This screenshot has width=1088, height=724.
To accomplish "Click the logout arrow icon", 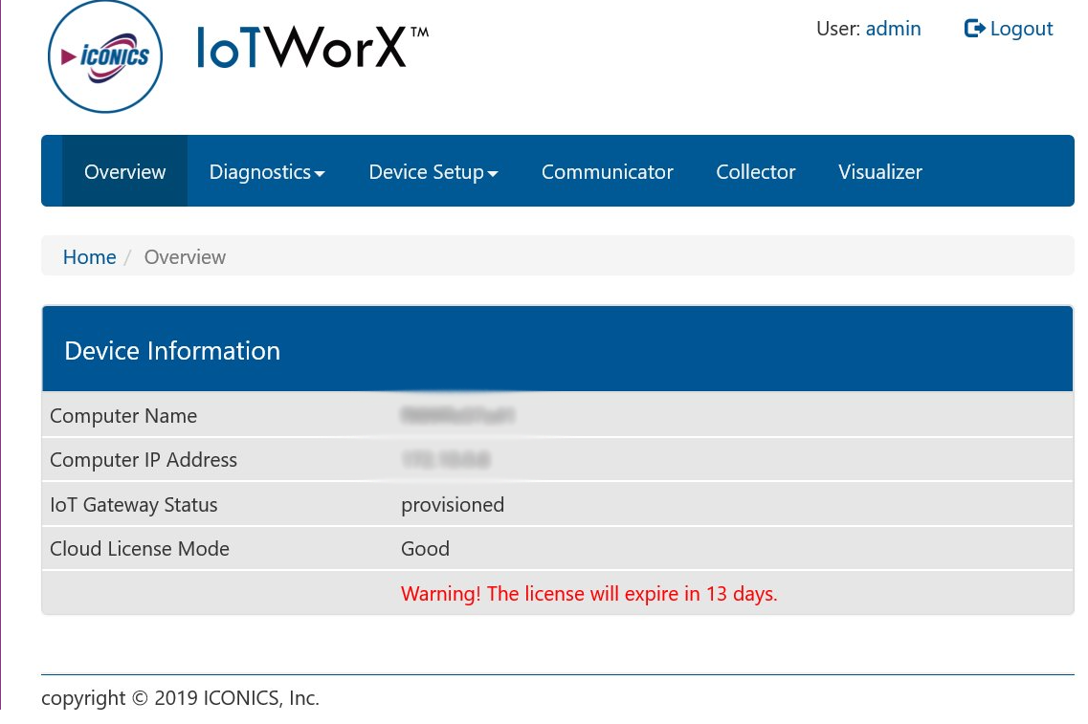I will (974, 29).
